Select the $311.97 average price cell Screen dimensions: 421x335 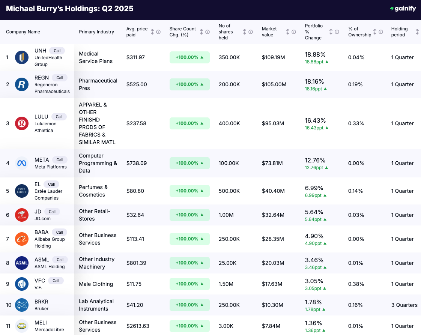pyautogui.click(x=135, y=57)
